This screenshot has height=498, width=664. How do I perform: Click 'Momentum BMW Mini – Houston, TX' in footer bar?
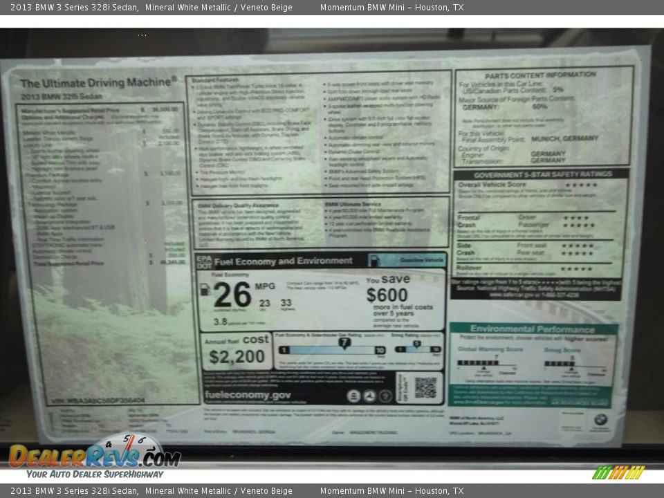[391, 491]
